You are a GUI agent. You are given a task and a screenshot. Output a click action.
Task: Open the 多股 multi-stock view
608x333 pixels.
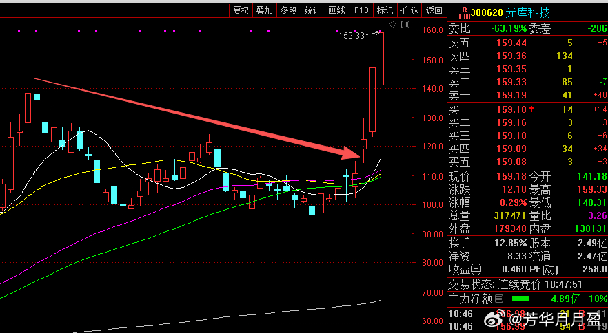(x=288, y=10)
